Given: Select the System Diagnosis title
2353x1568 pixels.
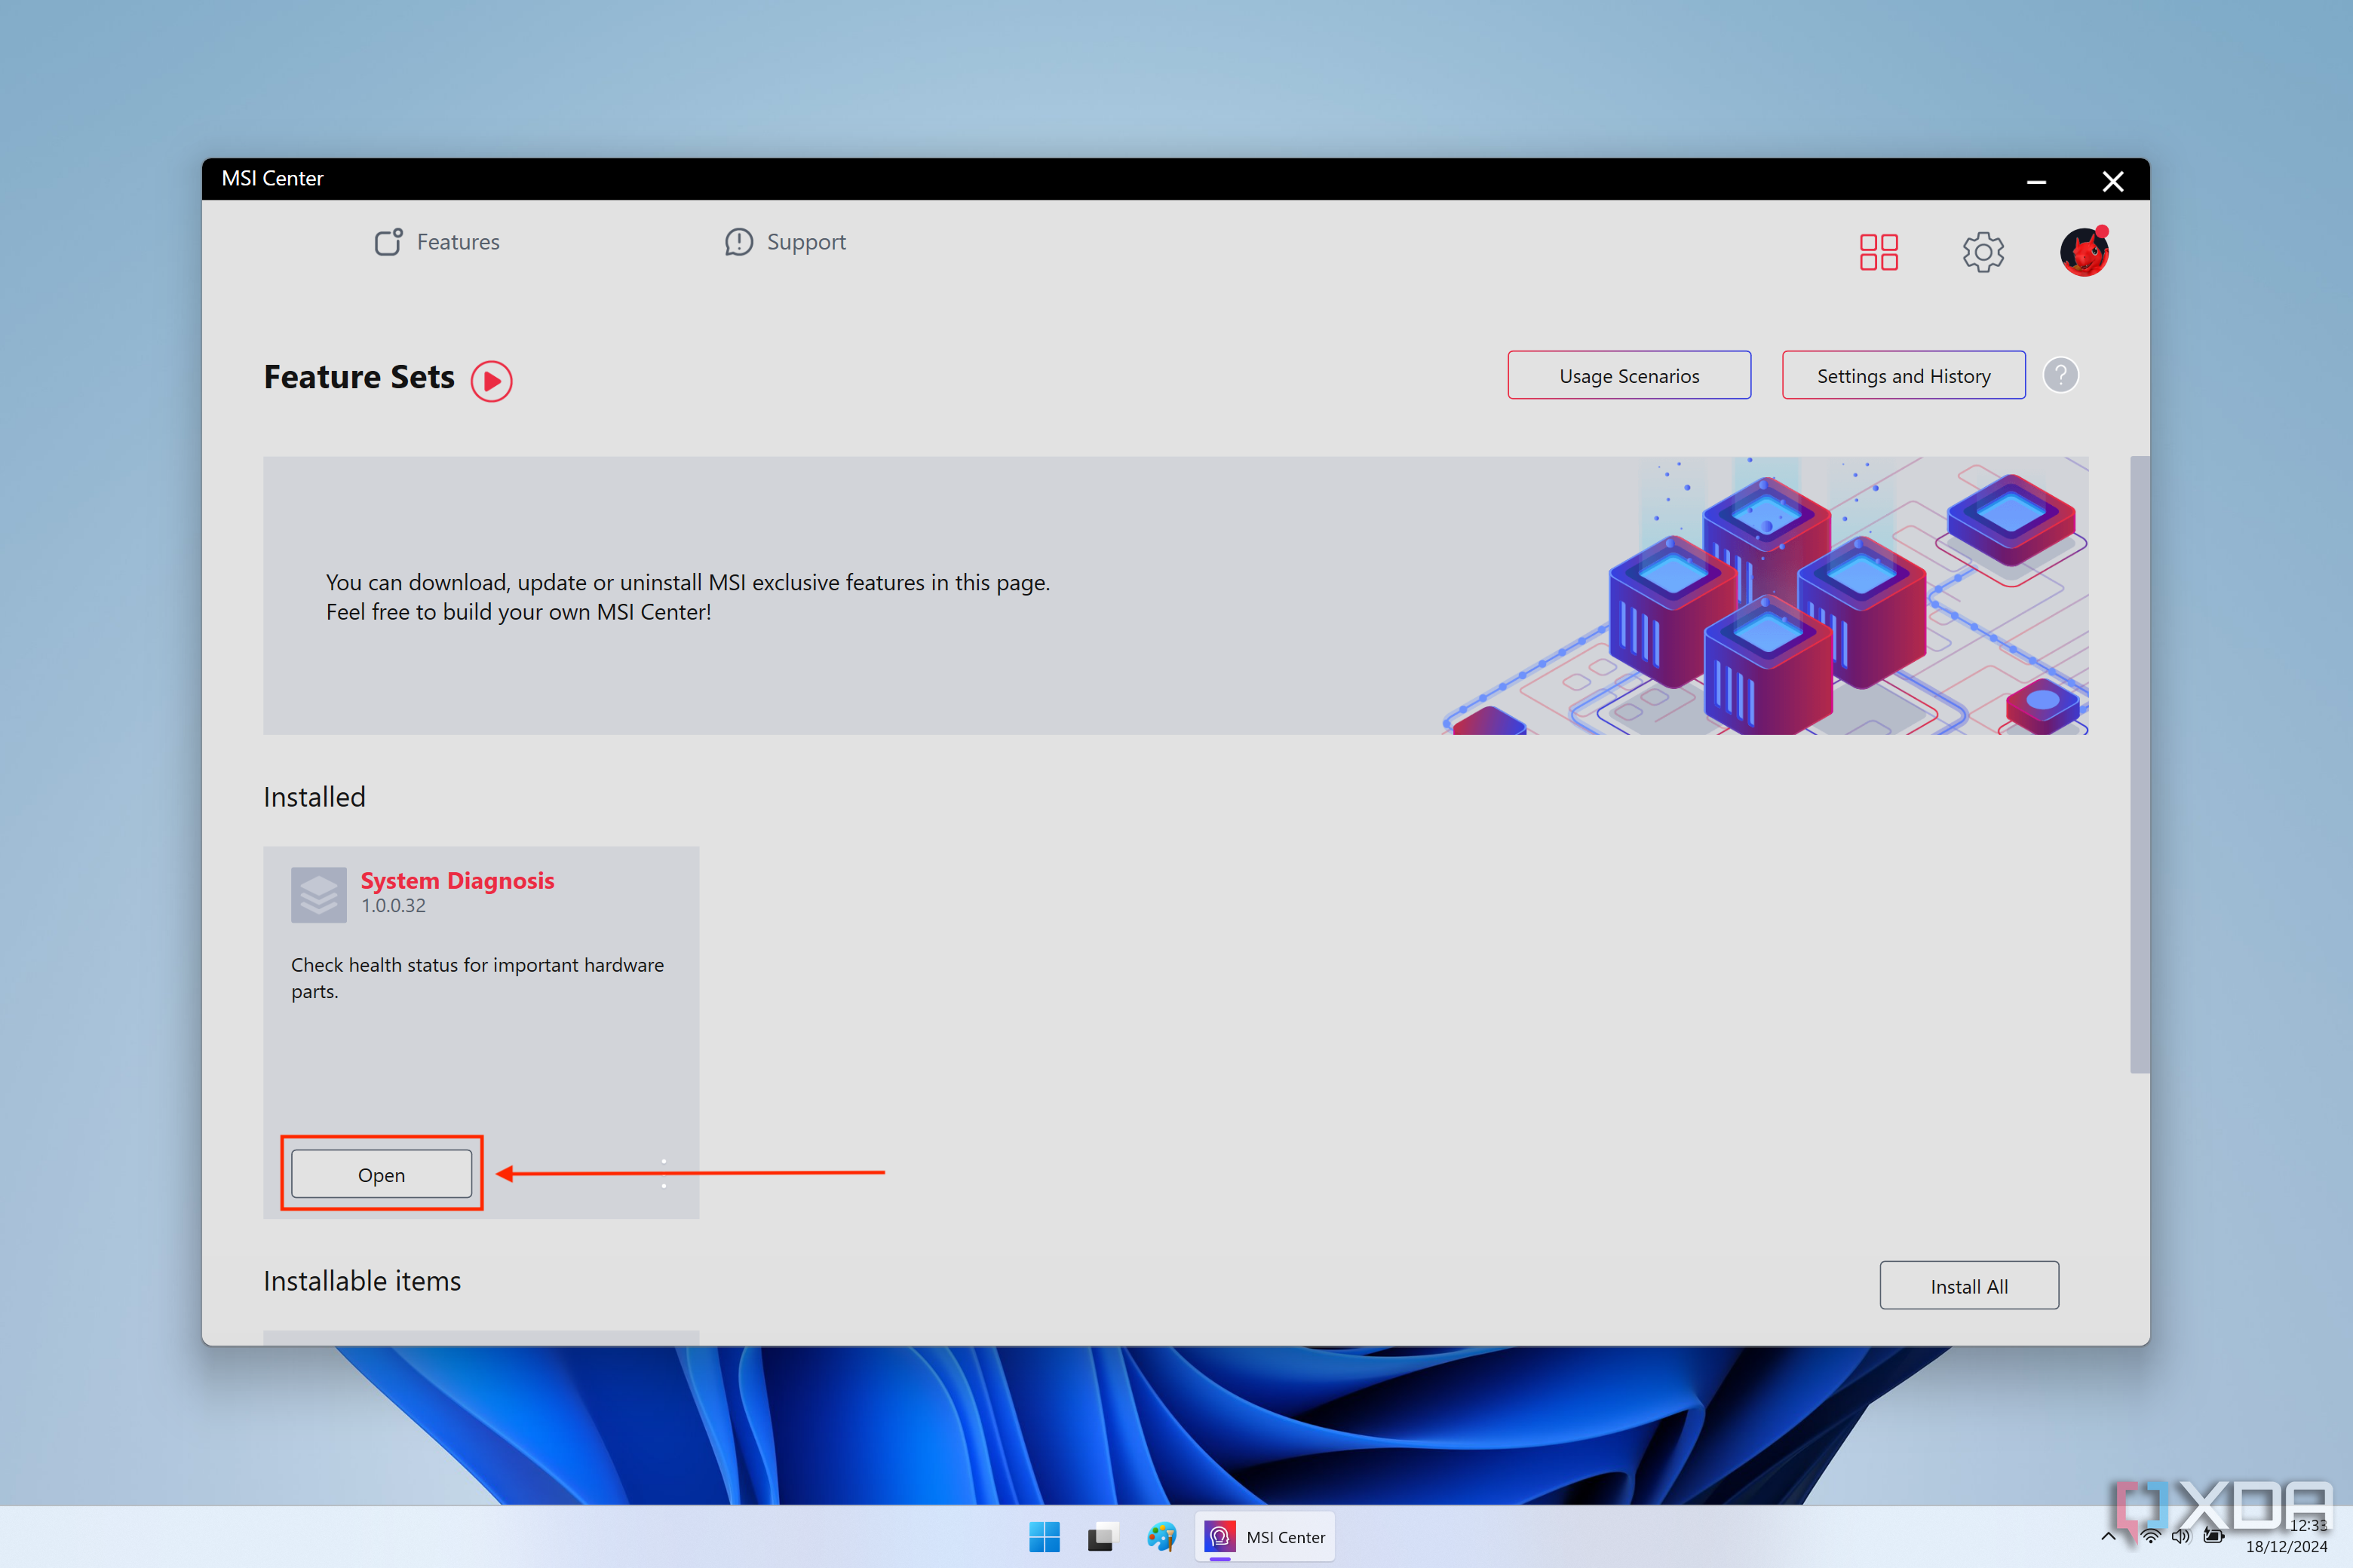Looking at the screenshot, I should (457, 880).
